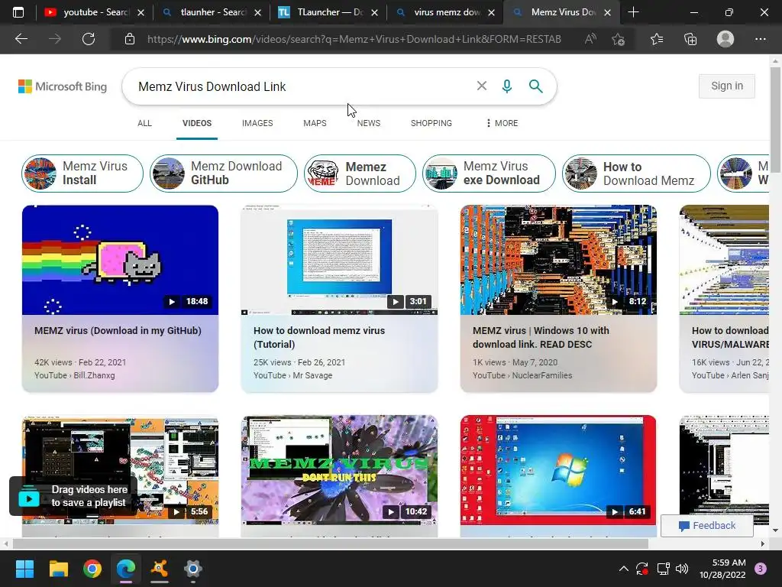Refresh the current Bing page
The height and width of the screenshot is (587, 782).
pyautogui.click(x=89, y=39)
